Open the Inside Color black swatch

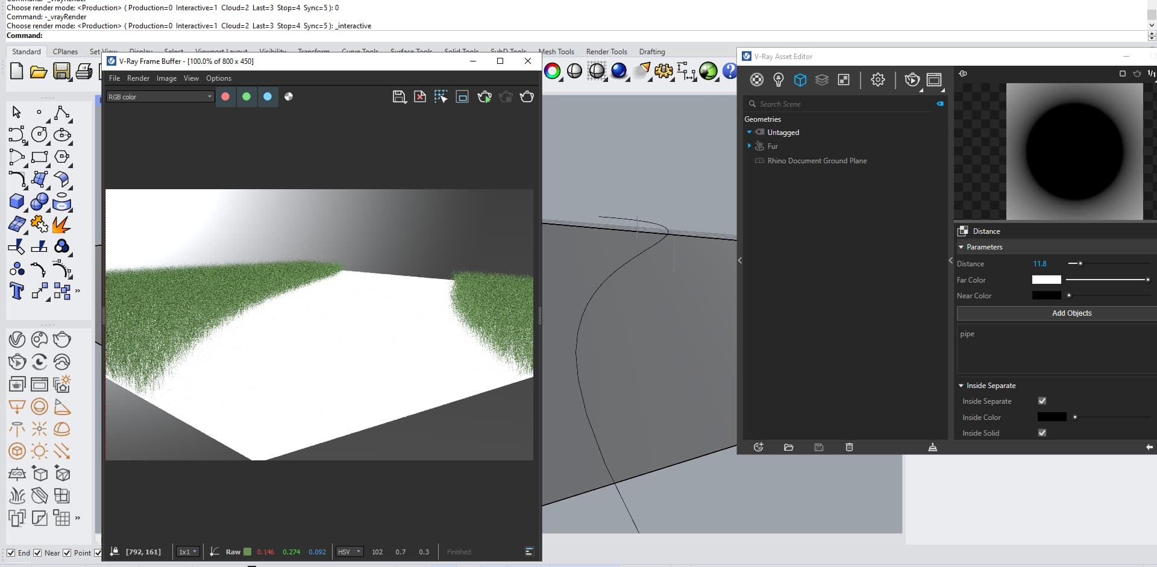coord(1052,417)
